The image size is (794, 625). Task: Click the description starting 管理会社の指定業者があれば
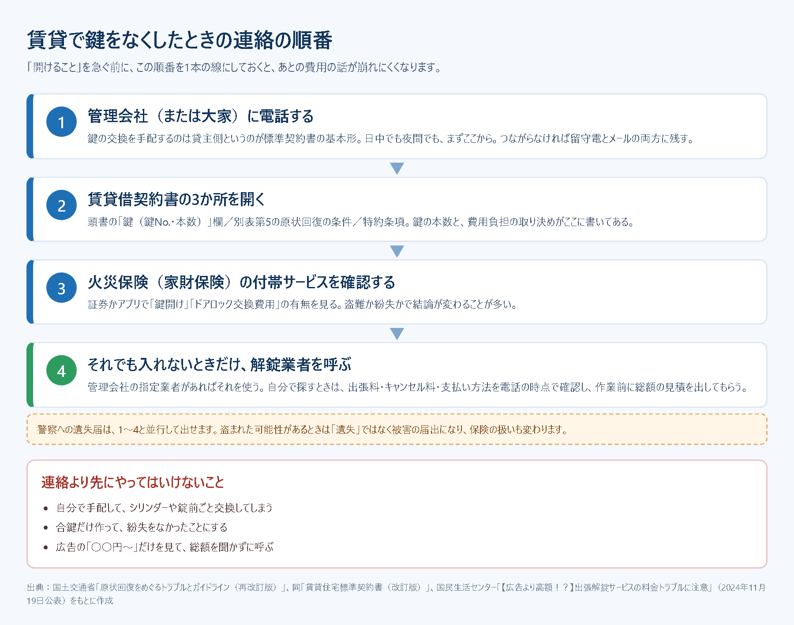click(x=418, y=387)
